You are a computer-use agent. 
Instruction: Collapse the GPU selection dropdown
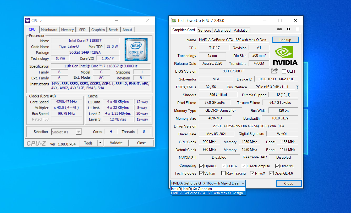243,183
